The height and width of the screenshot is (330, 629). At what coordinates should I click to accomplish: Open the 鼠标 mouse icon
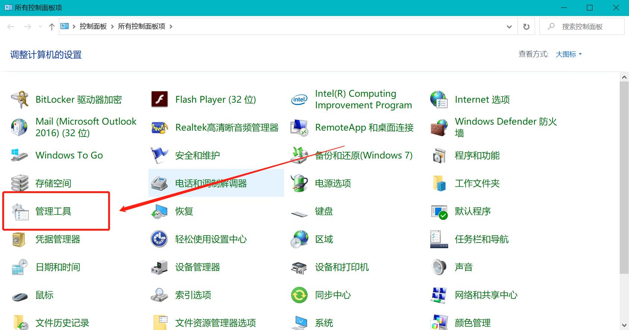tap(20, 296)
